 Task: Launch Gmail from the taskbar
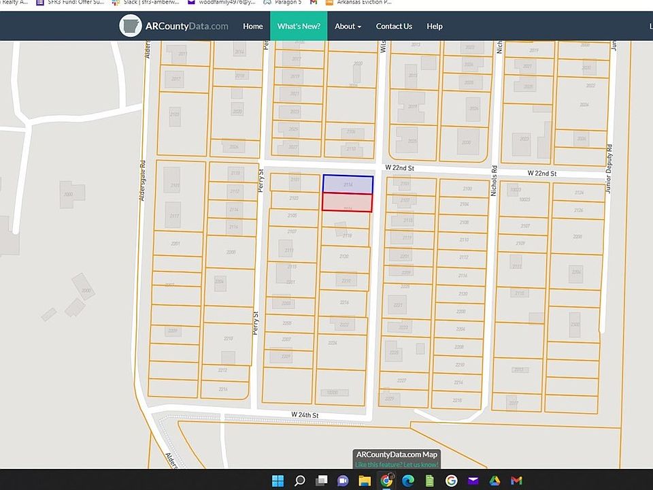point(517,481)
